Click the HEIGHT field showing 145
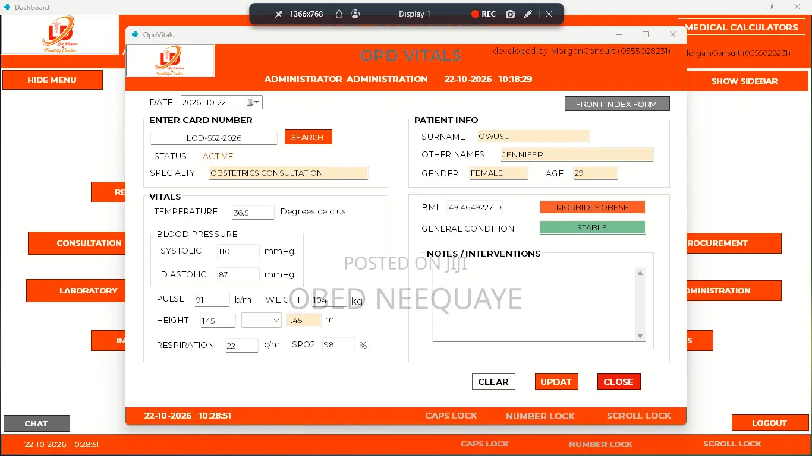The image size is (812, 456). (x=218, y=321)
